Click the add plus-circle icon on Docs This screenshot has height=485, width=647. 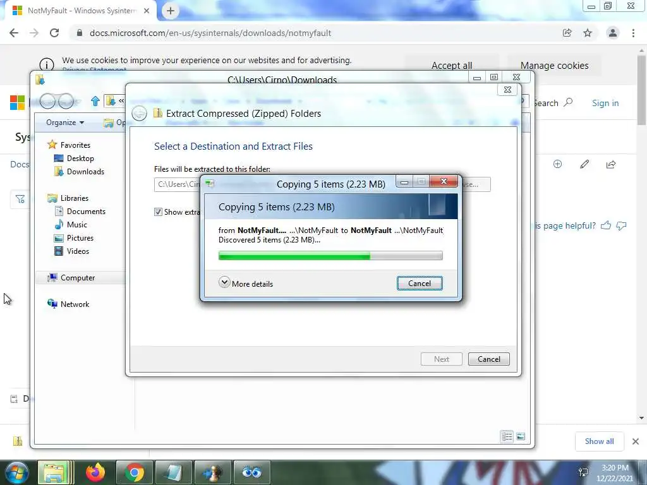click(557, 164)
